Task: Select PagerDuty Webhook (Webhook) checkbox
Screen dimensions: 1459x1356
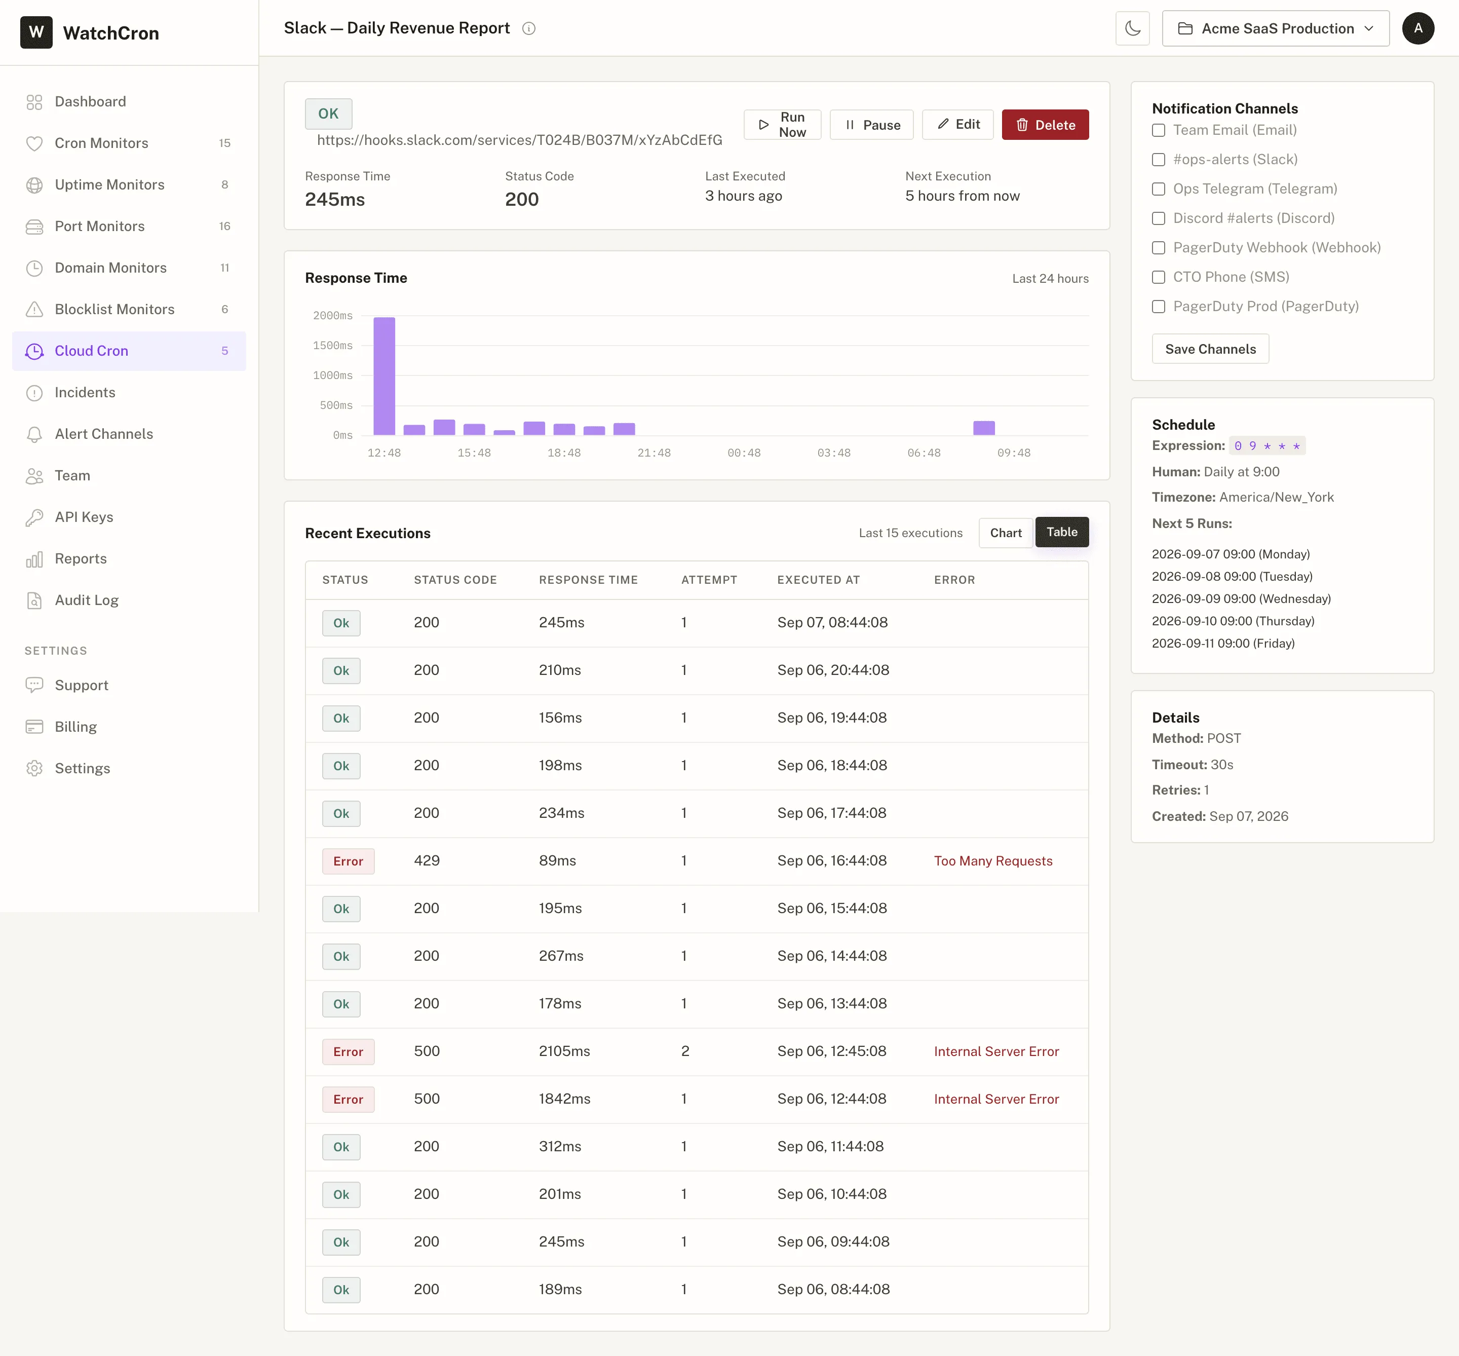Action: coord(1158,248)
